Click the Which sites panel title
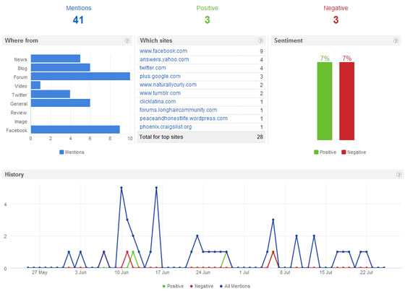The width and height of the screenshot is (405, 294). click(x=156, y=40)
